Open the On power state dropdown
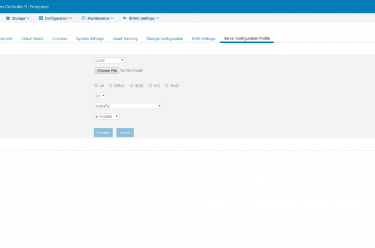375x248 pixels. tap(100, 96)
